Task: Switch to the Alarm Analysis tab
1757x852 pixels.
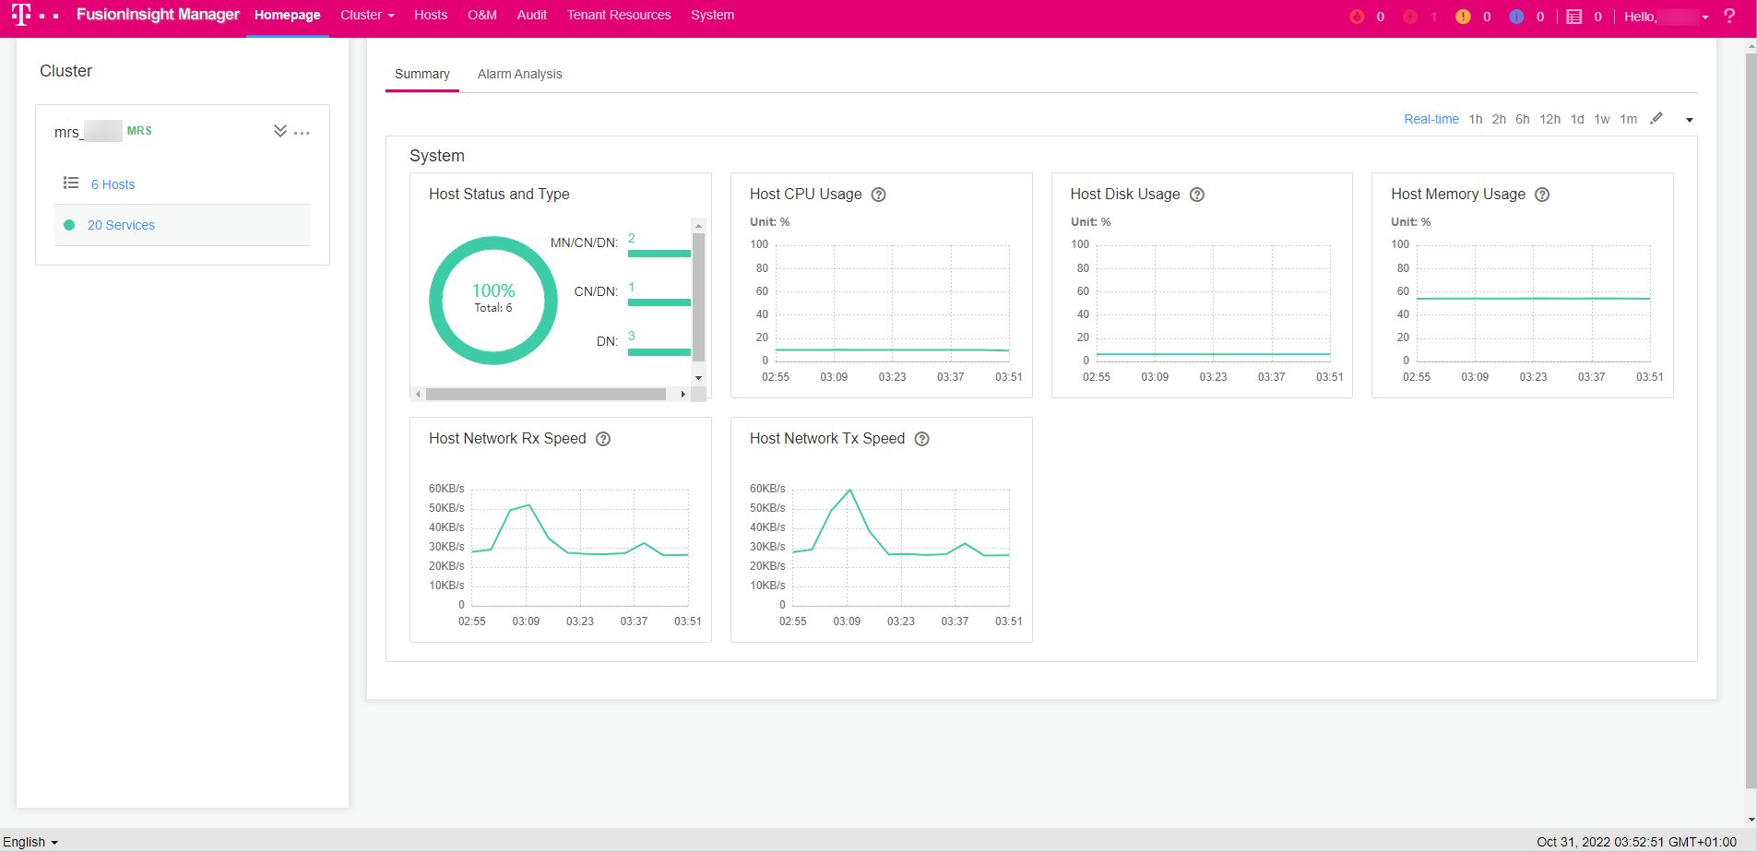Action: [x=520, y=74]
